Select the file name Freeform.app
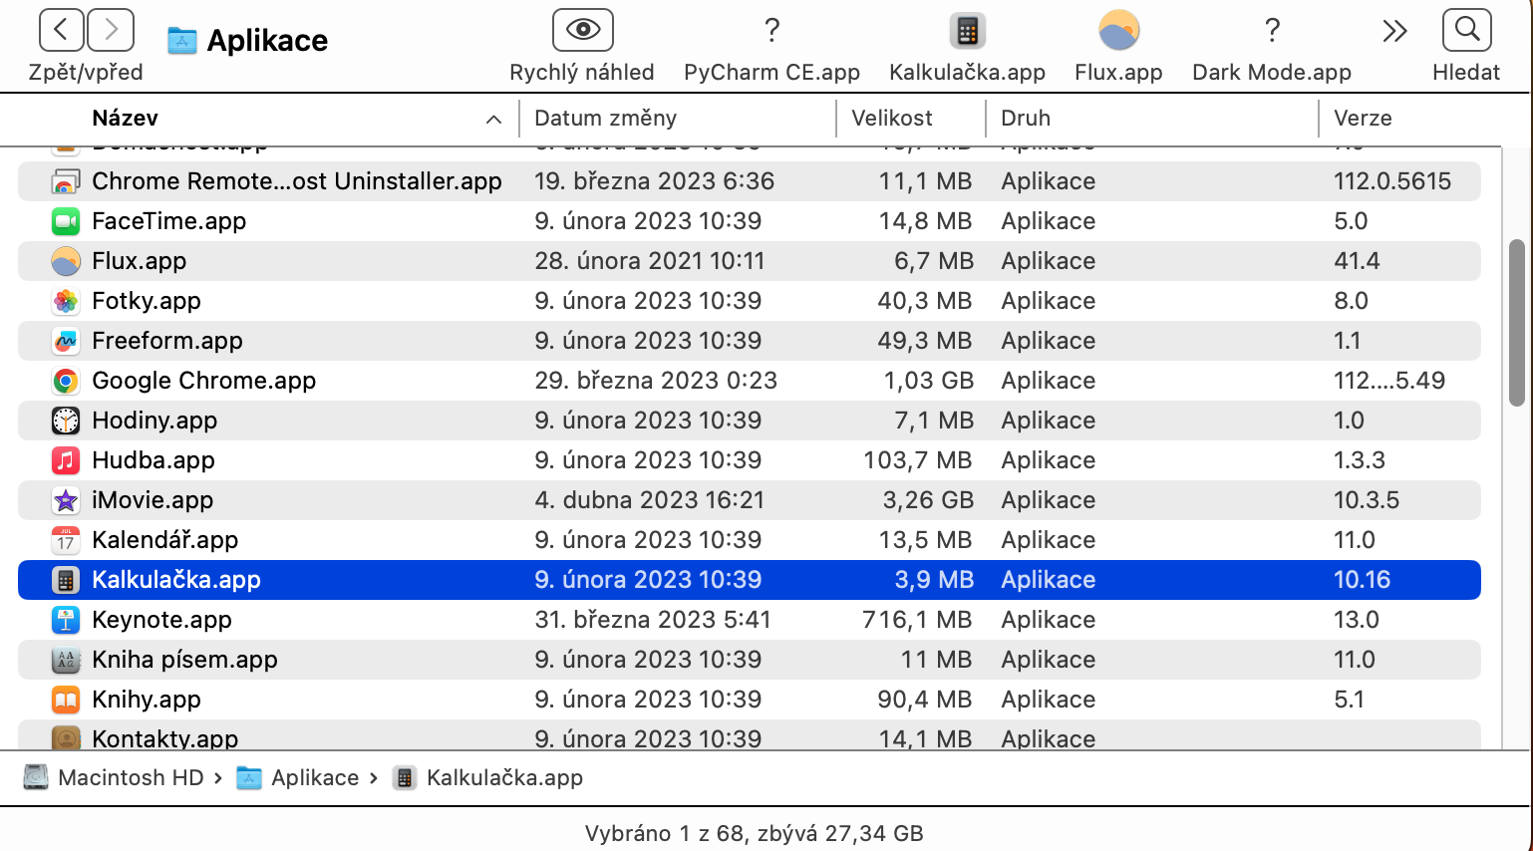This screenshot has width=1533, height=851. [167, 341]
